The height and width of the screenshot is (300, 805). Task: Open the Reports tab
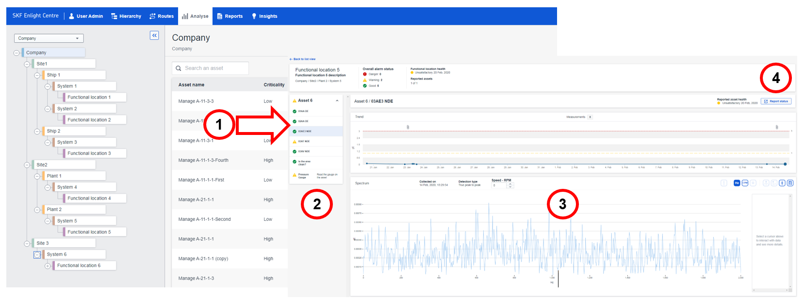click(x=230, y=16)
